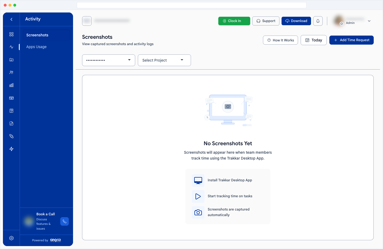The image size is (383, 249).
Task: Open the Today date picker
Action: pyautogui.click(x=313, y=40)
